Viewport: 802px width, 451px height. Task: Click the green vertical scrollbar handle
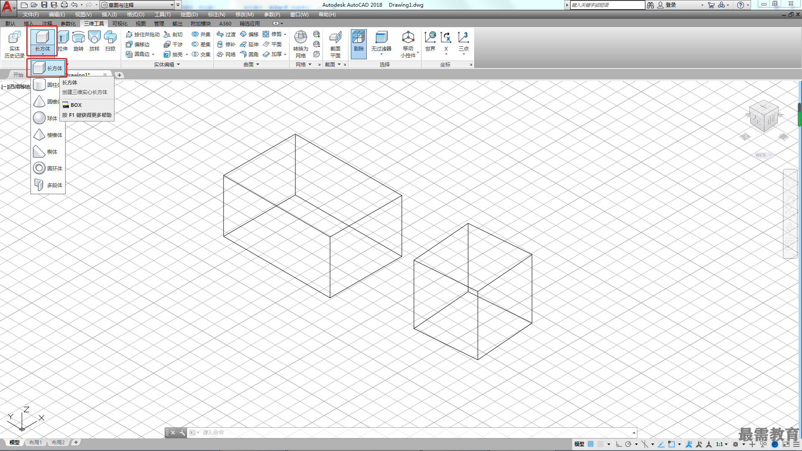(799, 114)
